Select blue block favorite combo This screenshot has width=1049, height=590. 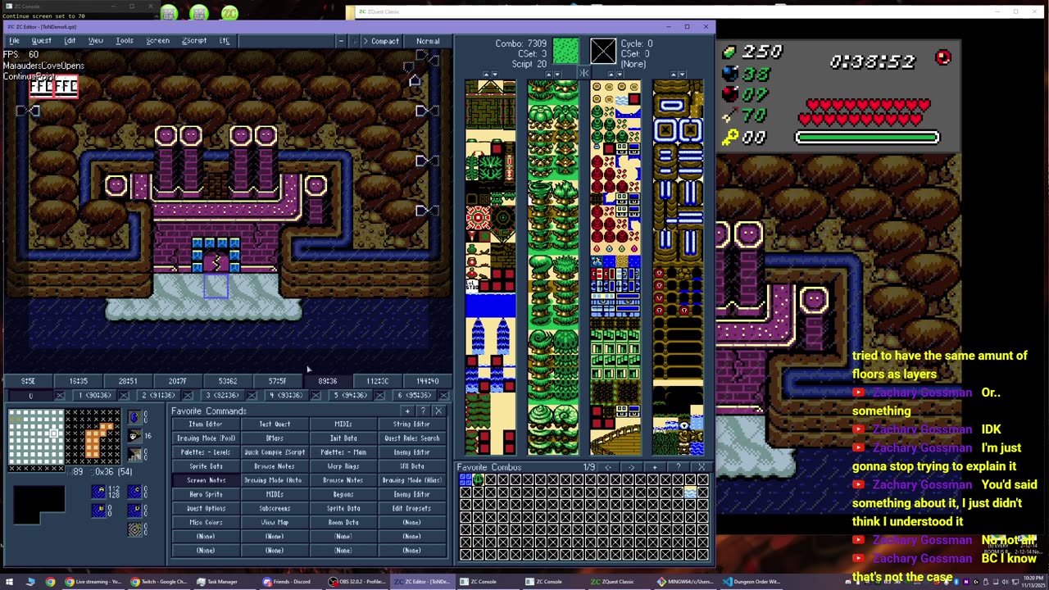(x=465, y=480)
